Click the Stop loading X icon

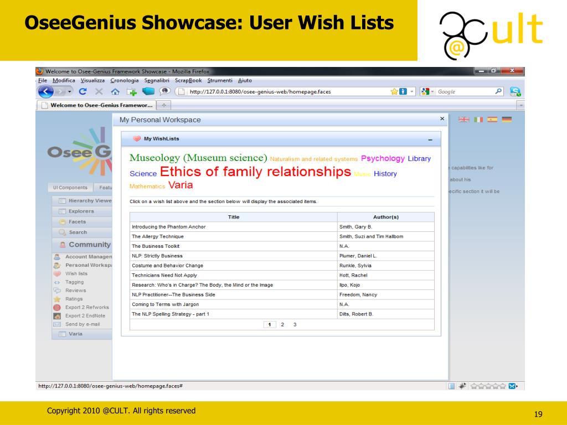pos(99,92)
